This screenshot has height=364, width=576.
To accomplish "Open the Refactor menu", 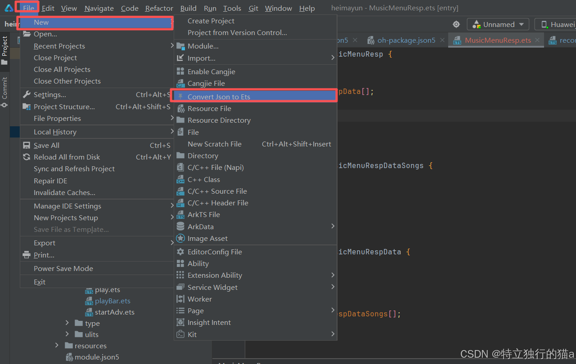I will [159, 8].
